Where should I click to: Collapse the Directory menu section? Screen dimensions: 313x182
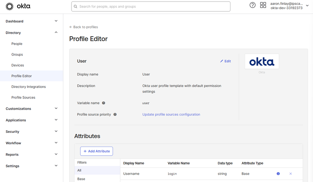(56, 33)
